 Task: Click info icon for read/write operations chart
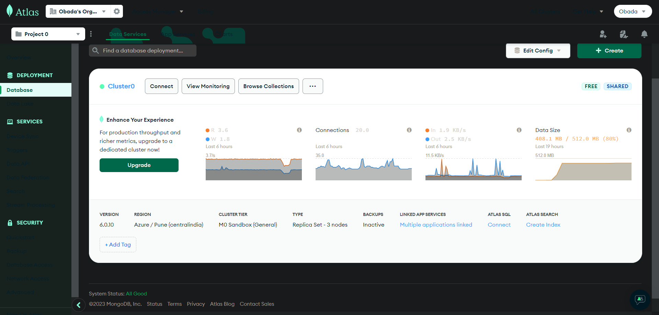coord(299,130)
